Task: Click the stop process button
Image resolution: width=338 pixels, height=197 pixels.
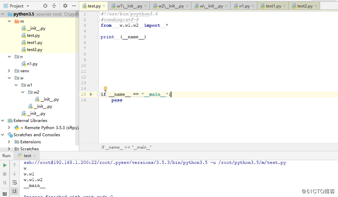Action: pyautogui.click(x=5, y=174)
